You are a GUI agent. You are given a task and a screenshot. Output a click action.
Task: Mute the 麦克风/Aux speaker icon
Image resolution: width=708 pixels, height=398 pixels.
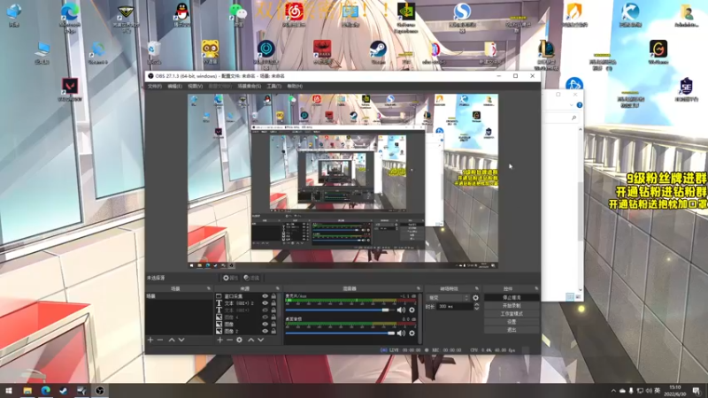tap(401, 310)
